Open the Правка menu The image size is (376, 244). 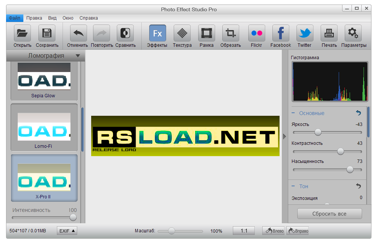34,18
